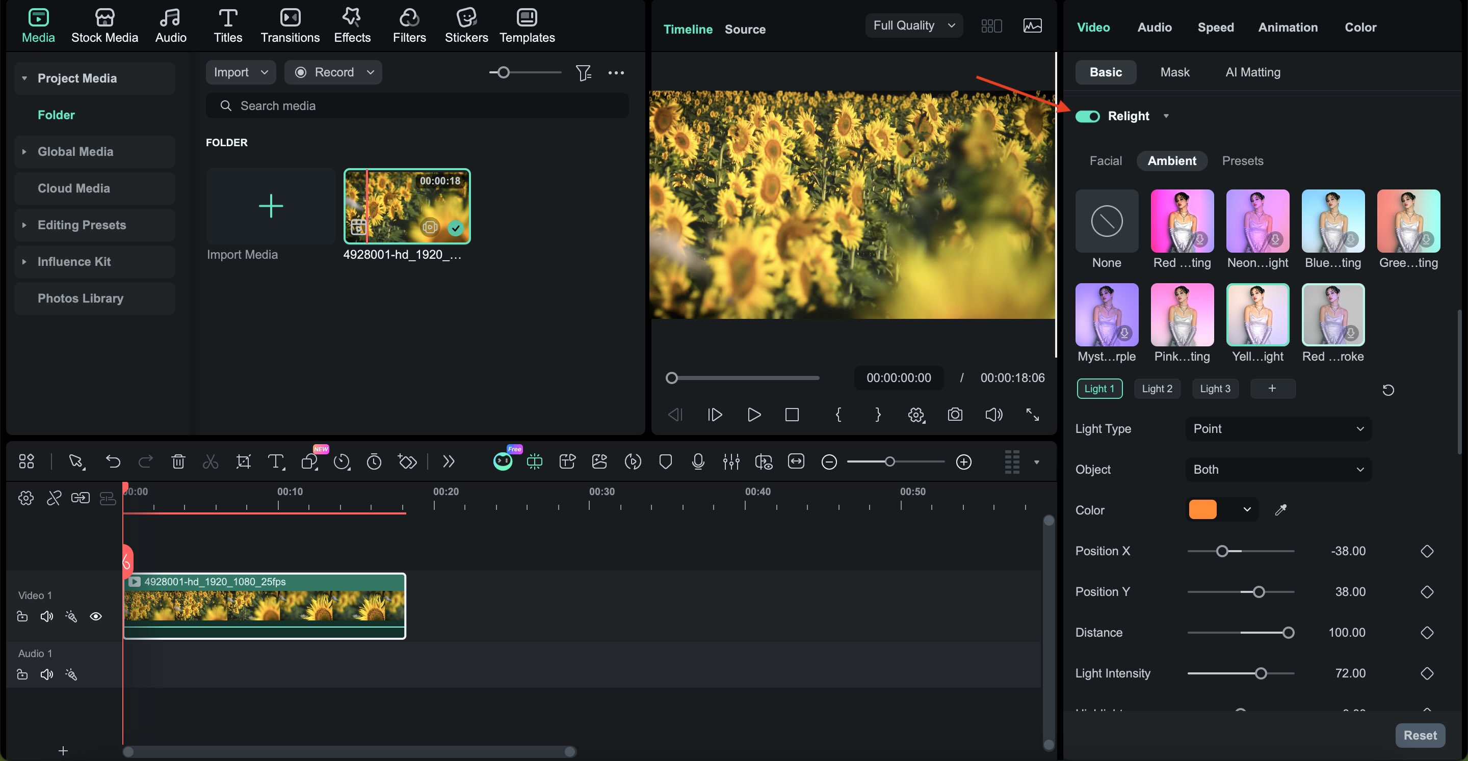Open the Mask tab
The image size is (1468, 761).
point(1174,72)
